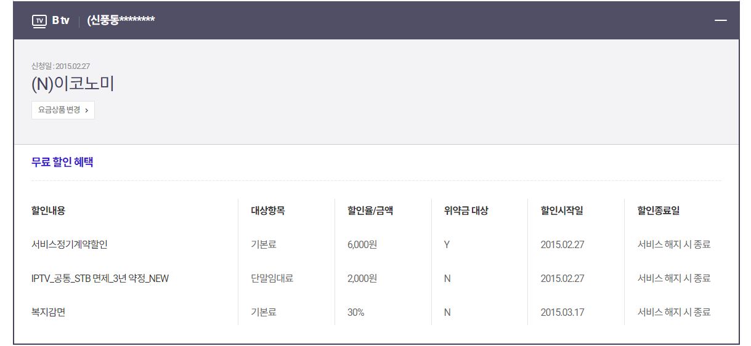Collapse the B tv panel with the dash icon
The image size is (751, 346).
[720, 21]
